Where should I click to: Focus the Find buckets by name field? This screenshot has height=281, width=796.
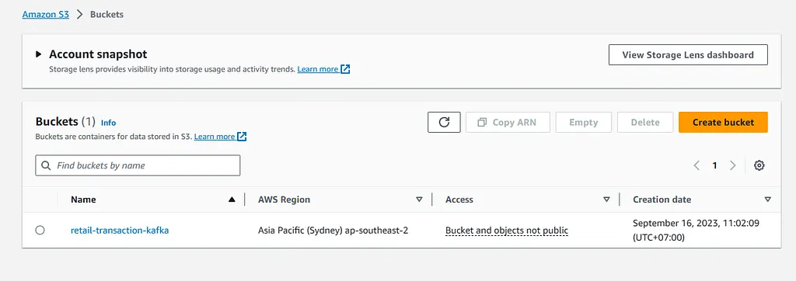(x=138, y=165)
